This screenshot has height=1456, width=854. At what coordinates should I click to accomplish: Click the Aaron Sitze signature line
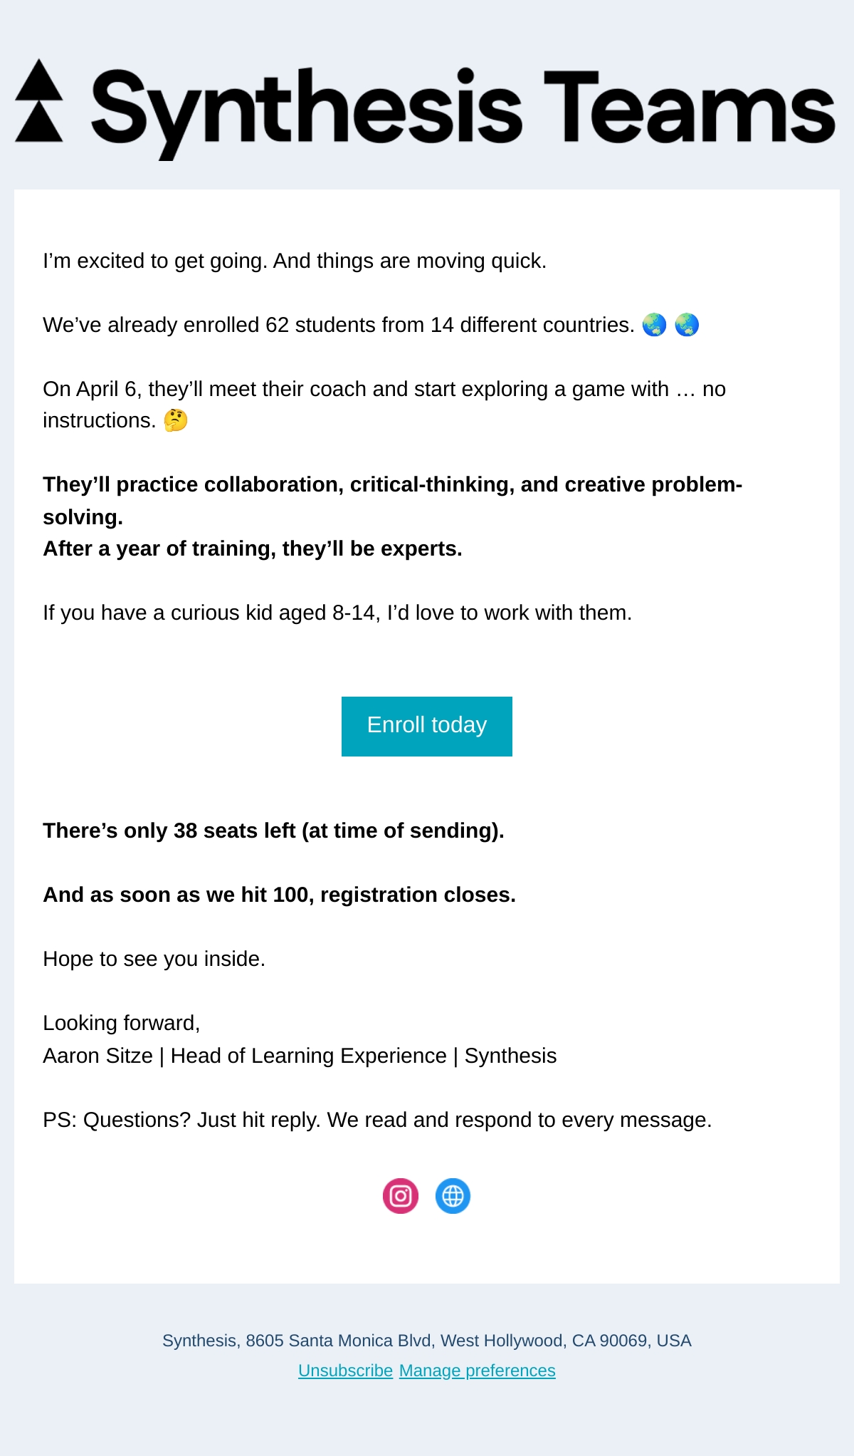point(300,1056)
